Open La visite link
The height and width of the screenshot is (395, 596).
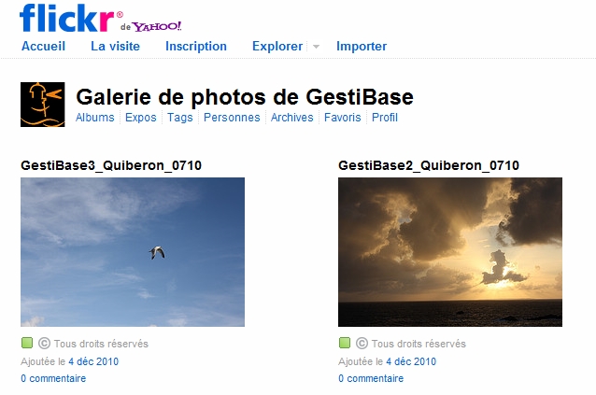pos(115,47)
